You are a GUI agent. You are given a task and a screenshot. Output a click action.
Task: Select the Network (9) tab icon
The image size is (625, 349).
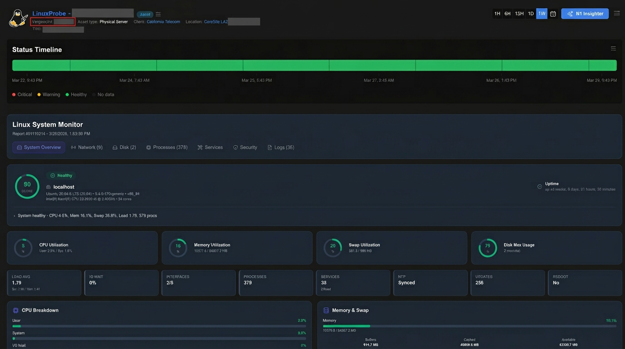pyautogui.click(x=74, y=147)
